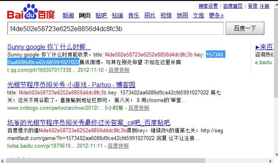Click the vertical scrollbar thumb
The width and height of the screenshot is (278, 163).
[276, 53]
